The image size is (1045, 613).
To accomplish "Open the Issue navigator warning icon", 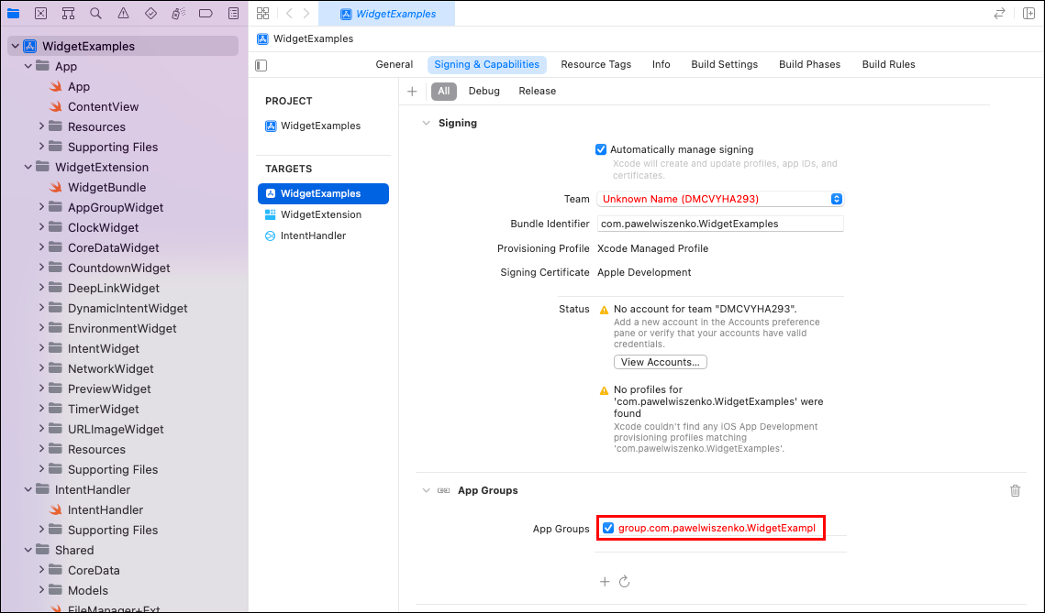I will point(123,14).
